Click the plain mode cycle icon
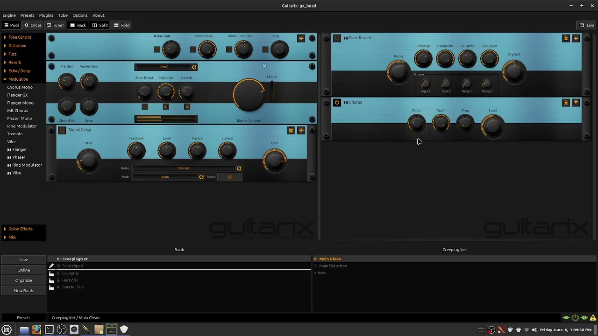The height and width of the screenshot is (336, 598). pyautogui.click(x=201, y=177)
